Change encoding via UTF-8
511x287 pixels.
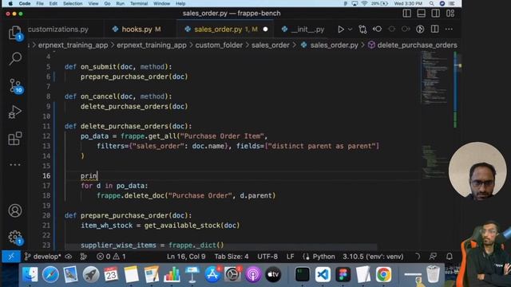[267, 257]
